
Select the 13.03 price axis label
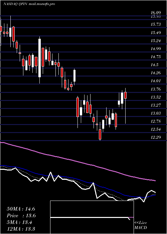pos(156,113)
